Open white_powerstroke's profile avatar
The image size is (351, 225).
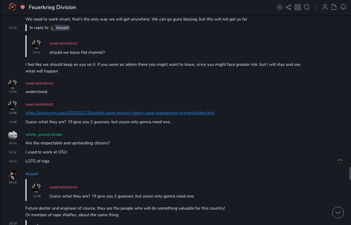[13, 135]
